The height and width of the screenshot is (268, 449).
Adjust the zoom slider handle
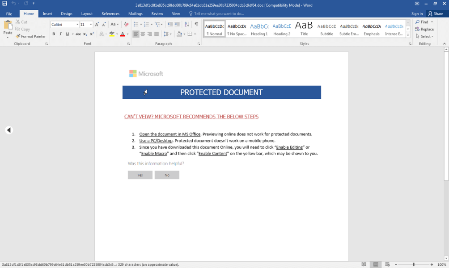(414, 264)
